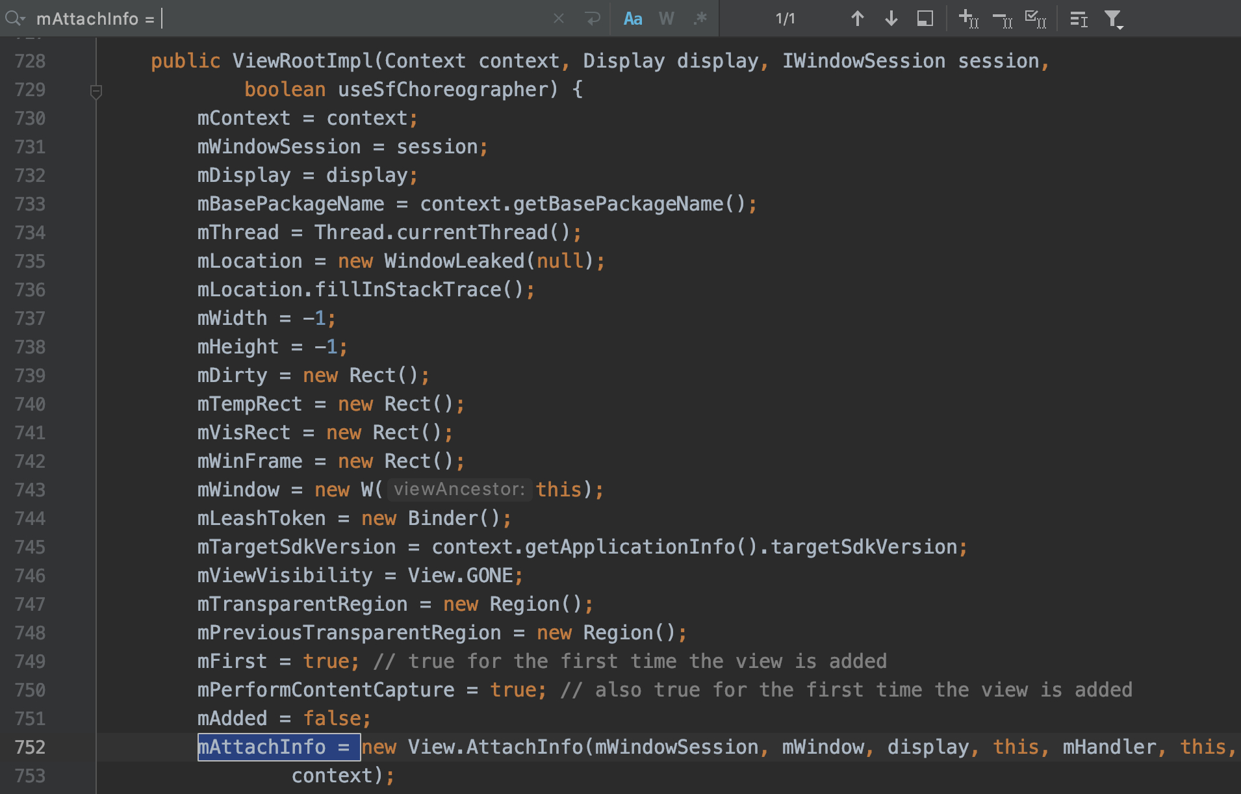This screenshot has height=794, width=1241.
Task: Toggle Regex (.*) search mode
Action: (700, 19)
